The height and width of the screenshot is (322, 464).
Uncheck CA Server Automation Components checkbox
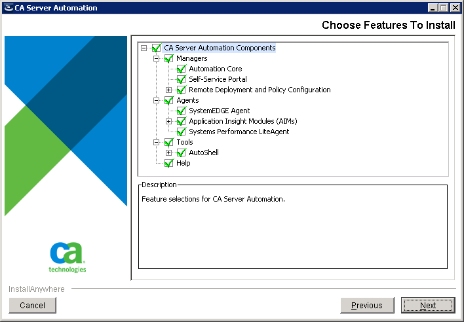[156, 48]
